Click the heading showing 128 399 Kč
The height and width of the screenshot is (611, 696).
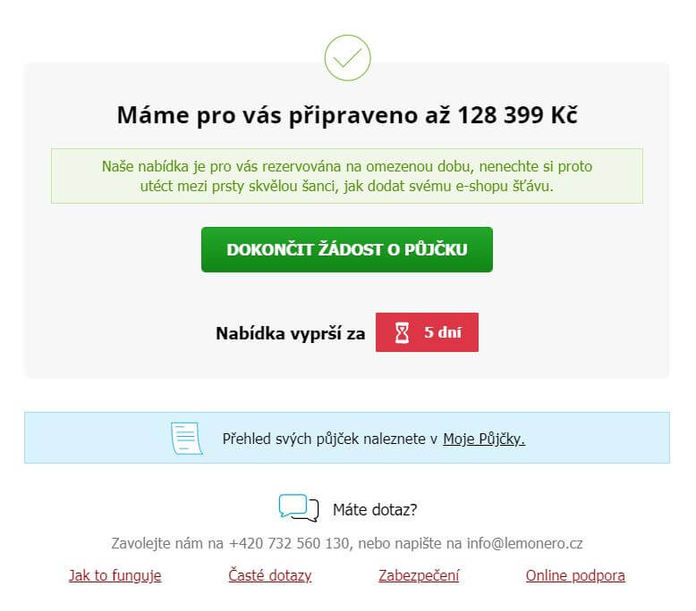coord(348,115)
